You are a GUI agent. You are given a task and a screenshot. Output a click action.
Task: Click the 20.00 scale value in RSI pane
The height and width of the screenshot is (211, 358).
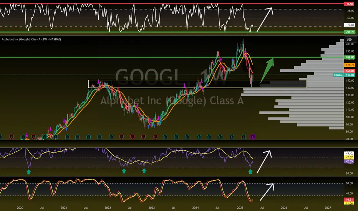[350, 173]
